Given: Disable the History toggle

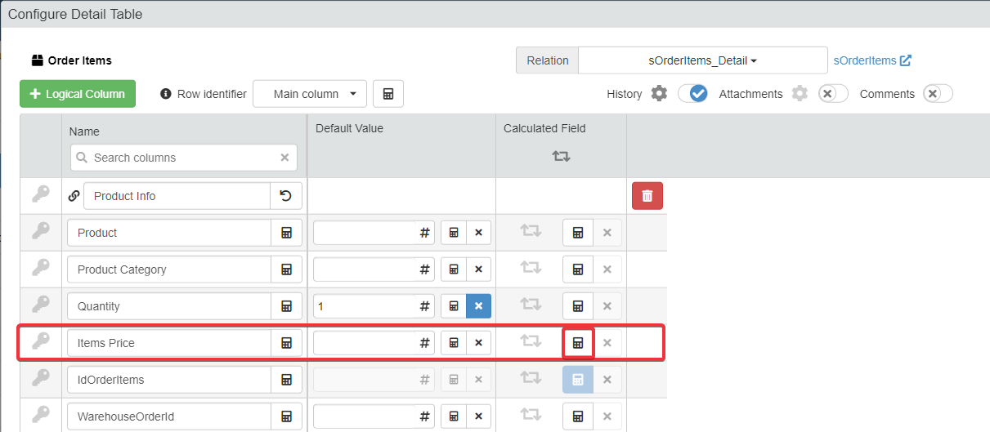Looking at the screenshot, I should click(x=692, y=94).
